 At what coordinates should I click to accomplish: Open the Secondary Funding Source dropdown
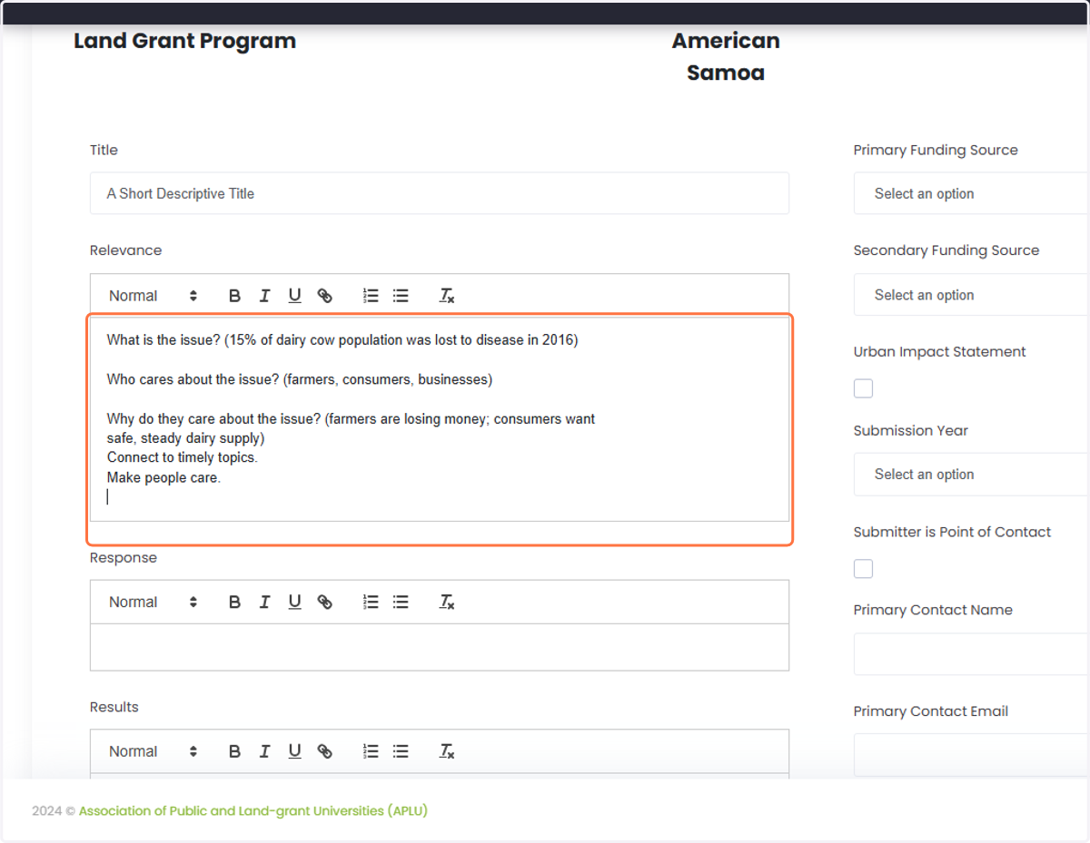pos(971,295)
